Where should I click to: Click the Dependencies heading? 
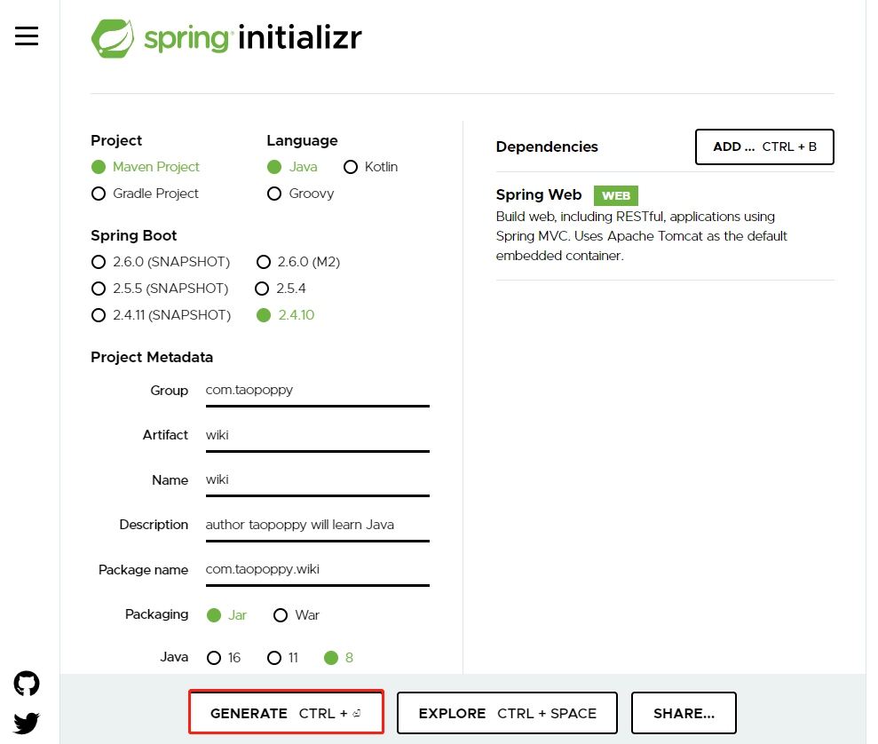[547, 146]
